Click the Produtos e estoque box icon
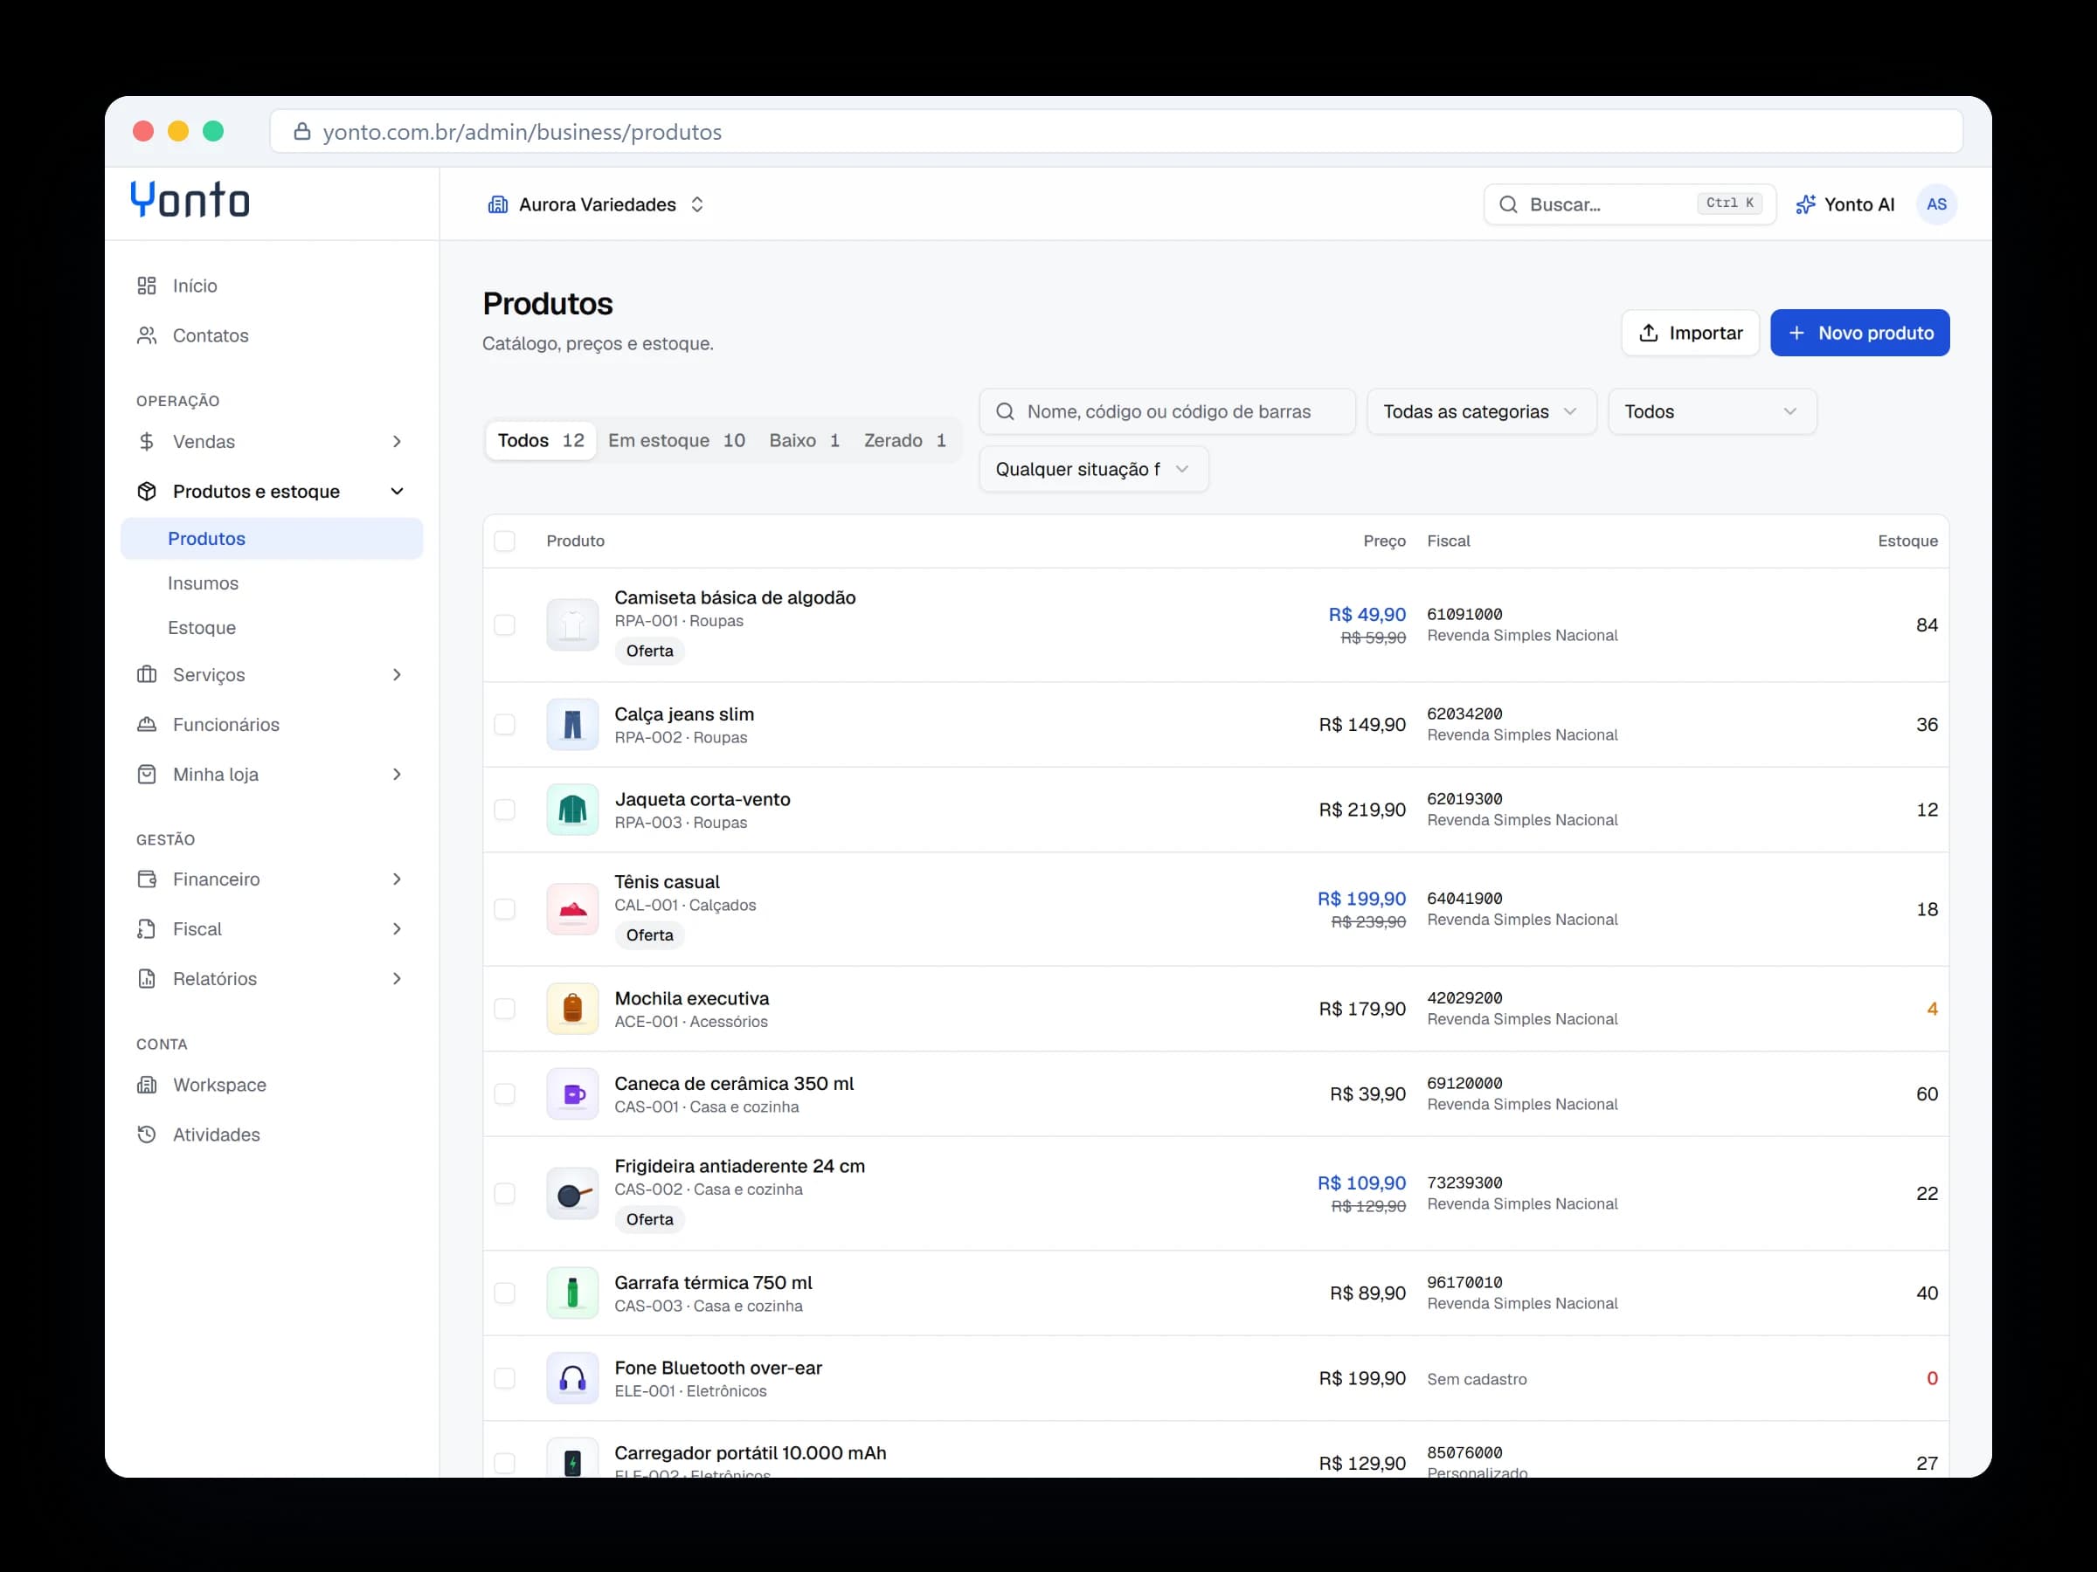Screen dimensions: 2097x1572 146,491
